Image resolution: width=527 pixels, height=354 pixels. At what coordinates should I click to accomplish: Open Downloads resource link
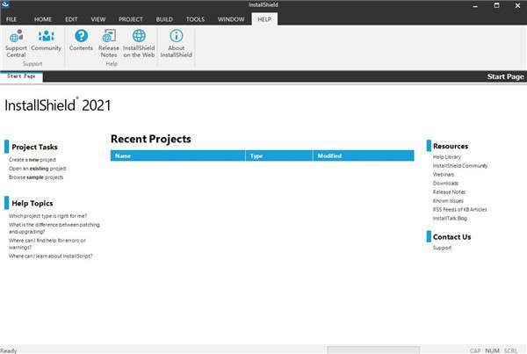[445, 184]
